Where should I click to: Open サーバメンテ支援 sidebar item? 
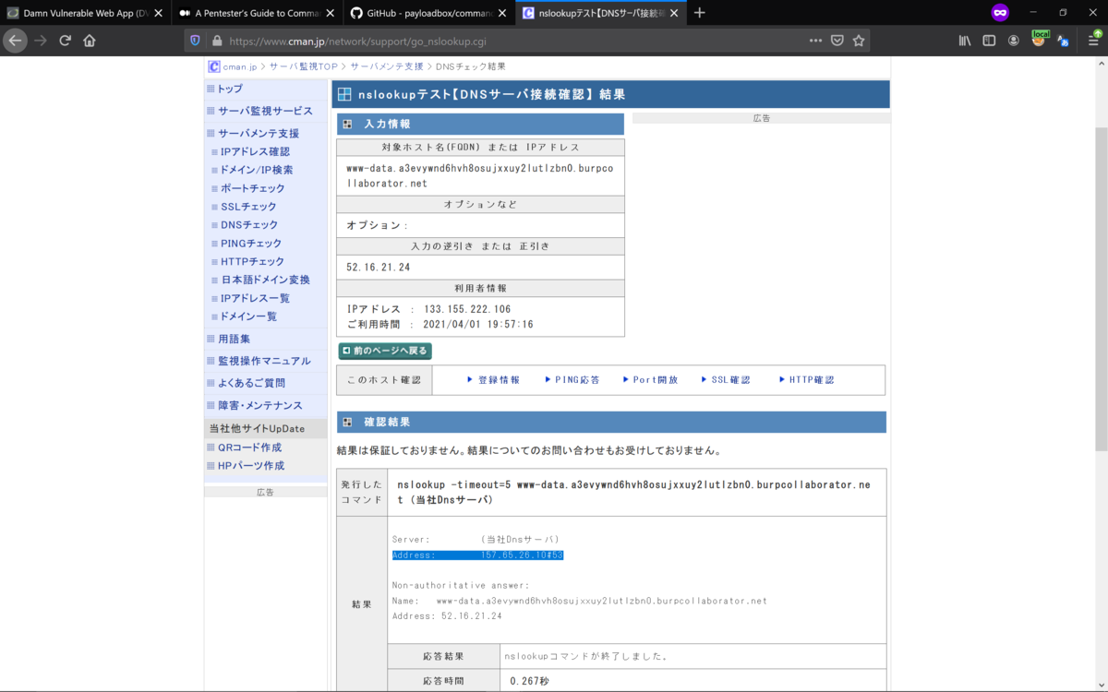(x=258, y=133)
